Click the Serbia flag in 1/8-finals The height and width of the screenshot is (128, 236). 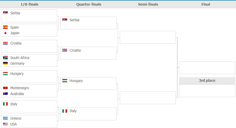5,13
